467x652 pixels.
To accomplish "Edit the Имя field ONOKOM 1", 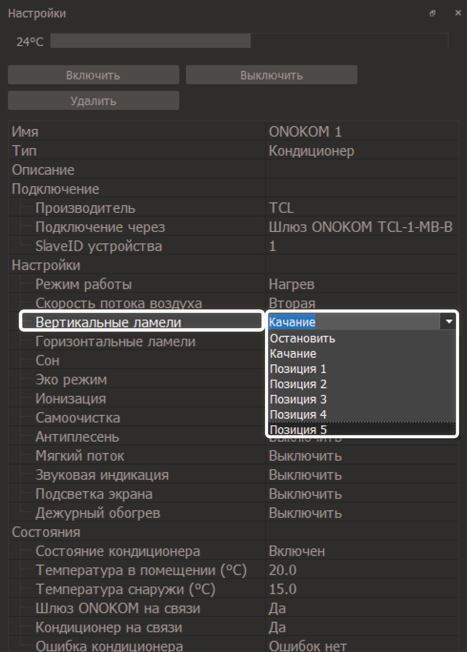I will pyautogui.click(x=305, y=131).
